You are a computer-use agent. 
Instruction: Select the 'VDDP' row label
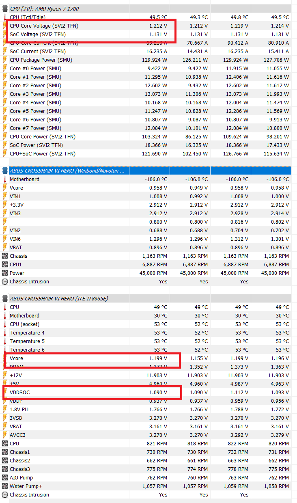pos(16,401)
